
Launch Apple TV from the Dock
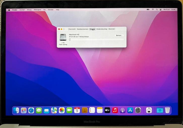click(x=107, y=110)
